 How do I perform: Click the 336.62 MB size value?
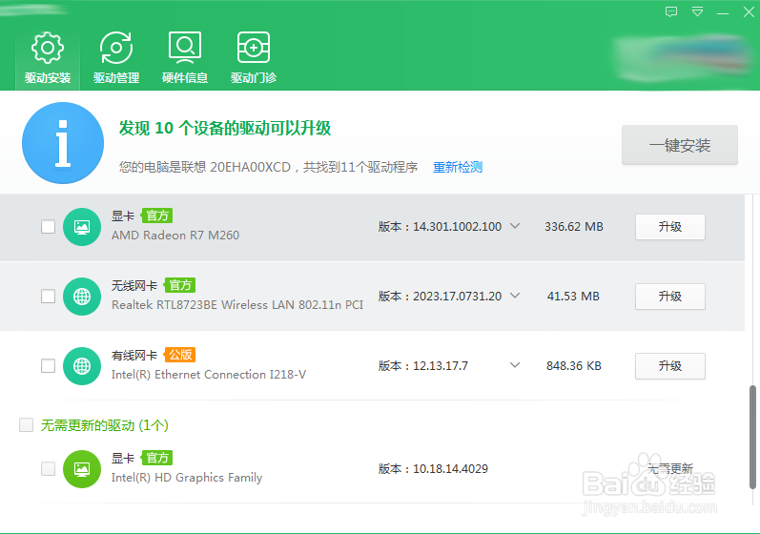(x=574, y=227)
